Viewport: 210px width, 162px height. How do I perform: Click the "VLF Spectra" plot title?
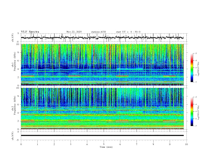tap(30, 32)
